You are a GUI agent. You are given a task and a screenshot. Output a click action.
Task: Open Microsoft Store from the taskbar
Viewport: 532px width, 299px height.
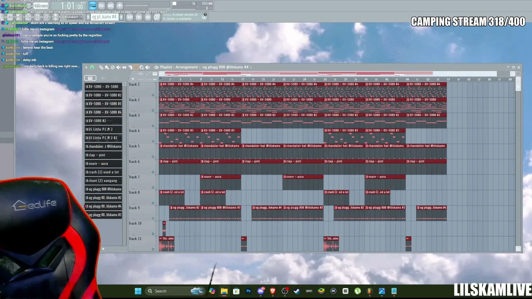[236, 291]
